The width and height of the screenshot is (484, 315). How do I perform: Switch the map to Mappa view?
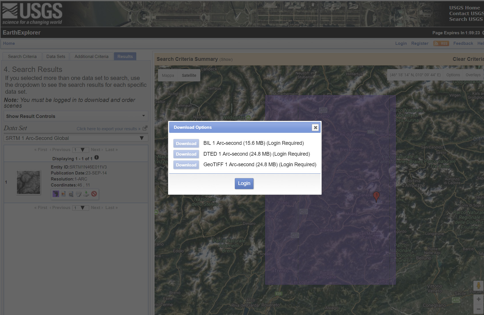point(168,75)
